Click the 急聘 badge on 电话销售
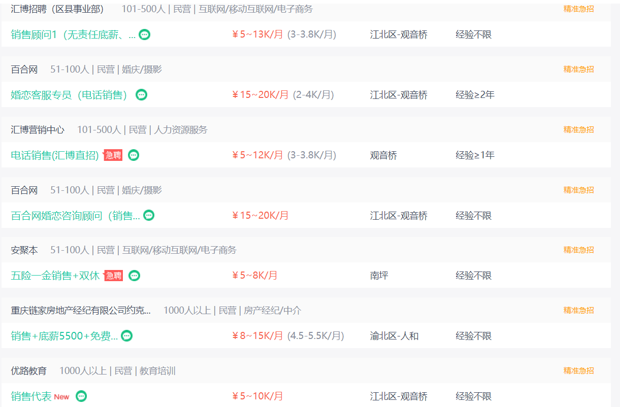 [113, 155]
